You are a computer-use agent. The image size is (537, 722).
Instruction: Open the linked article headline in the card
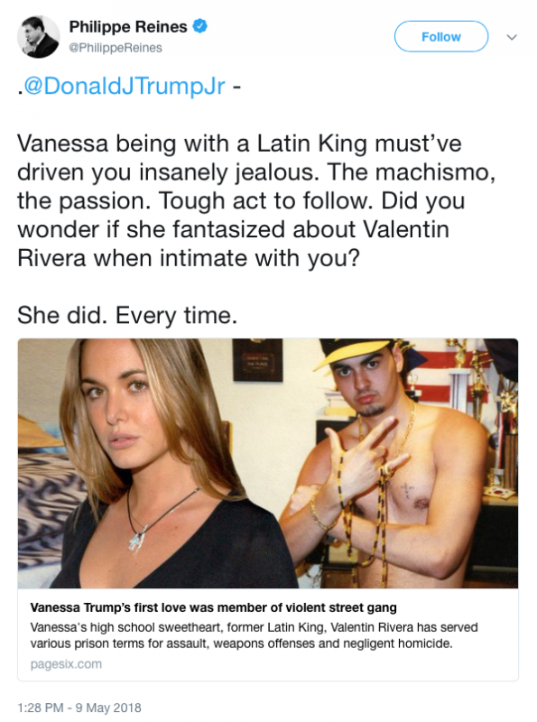[213, 607]
